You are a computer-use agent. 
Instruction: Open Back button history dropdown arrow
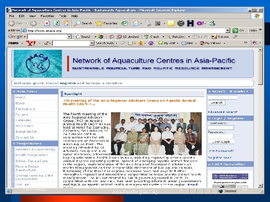pos(27,23)
